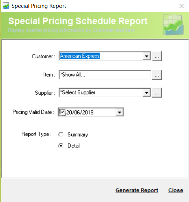Expand the Customer dropdown arrow
Screen dimensions: 189x202
[x=146, y=56]
